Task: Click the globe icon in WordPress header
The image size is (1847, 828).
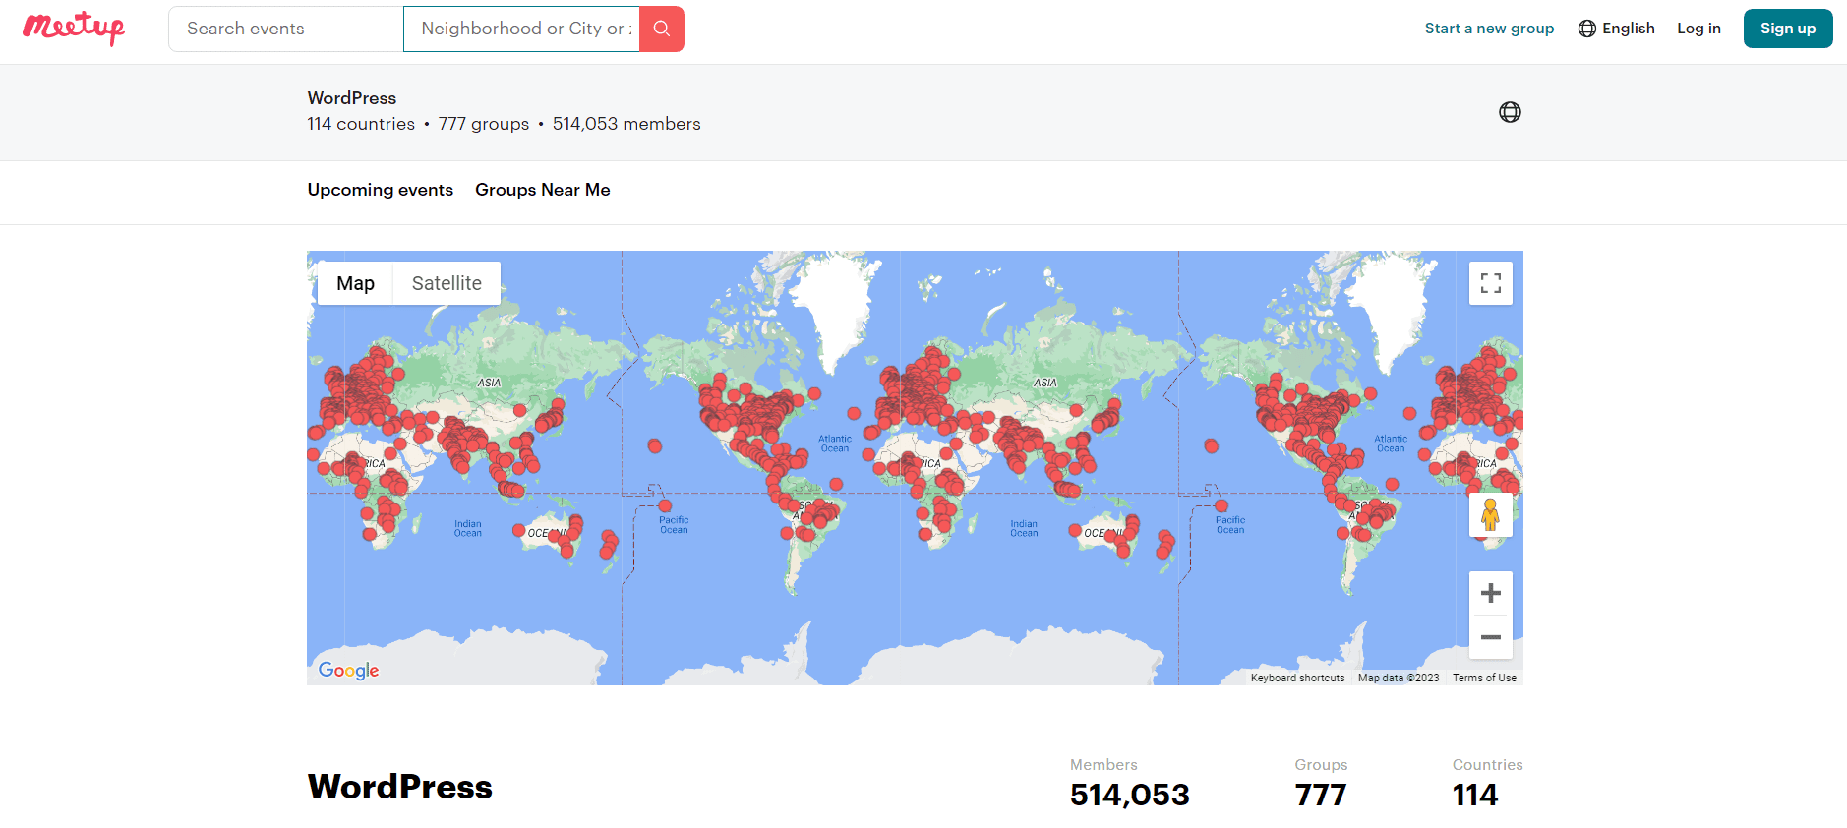Action: [x=1510, y=112]
